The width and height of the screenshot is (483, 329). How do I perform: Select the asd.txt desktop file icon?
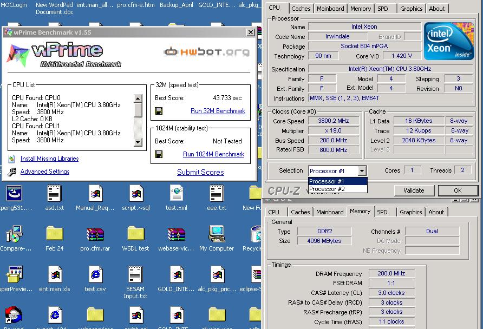[x=55, y=193]
